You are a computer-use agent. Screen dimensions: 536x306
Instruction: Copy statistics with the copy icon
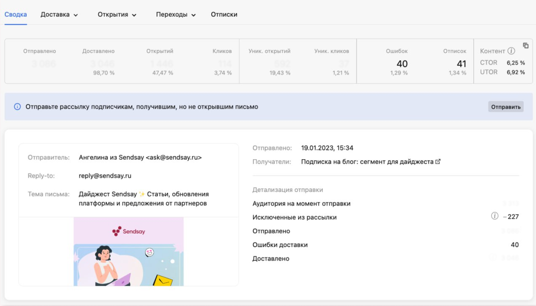click(x=526, y=45)
